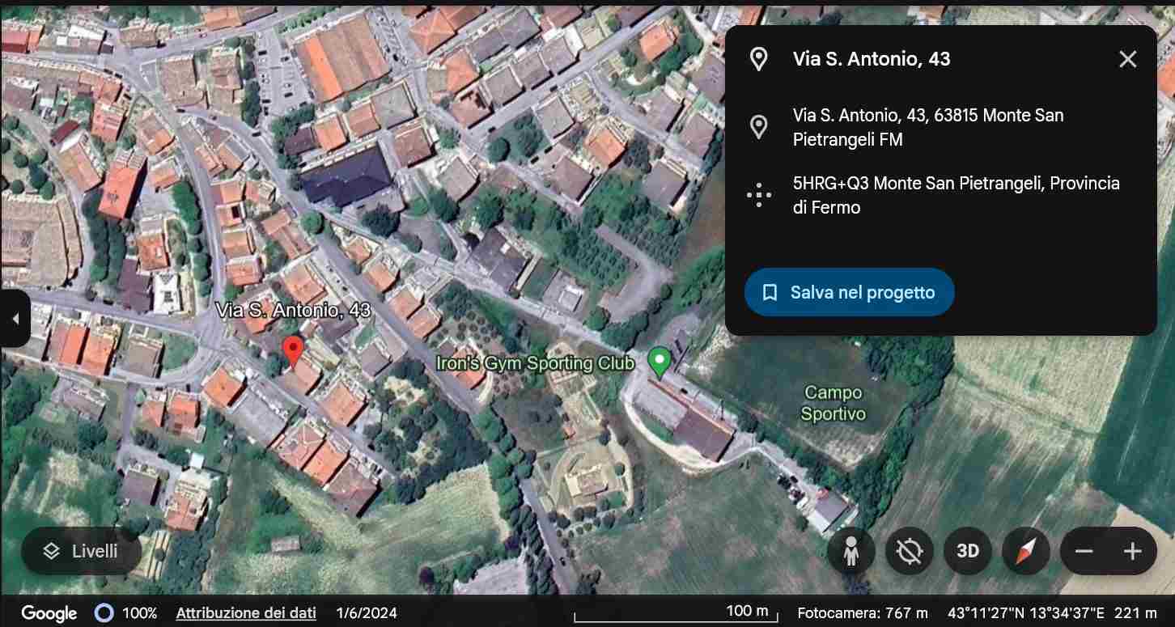Save the place with Salva nel progetto
The width and height of the screenshot is (1175, 627).
[849, 292]
